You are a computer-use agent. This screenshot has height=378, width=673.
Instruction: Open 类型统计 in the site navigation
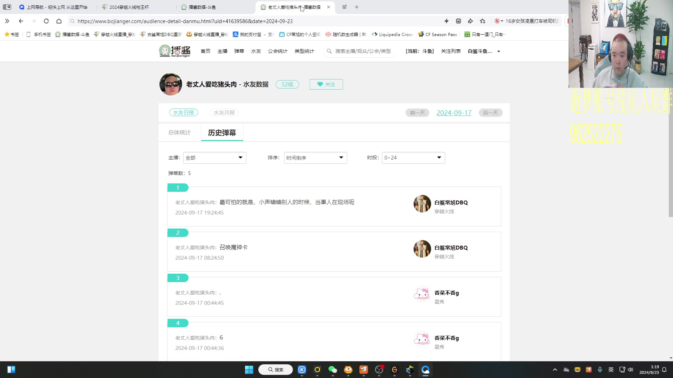pyautogui.click(x=304, y=51)
